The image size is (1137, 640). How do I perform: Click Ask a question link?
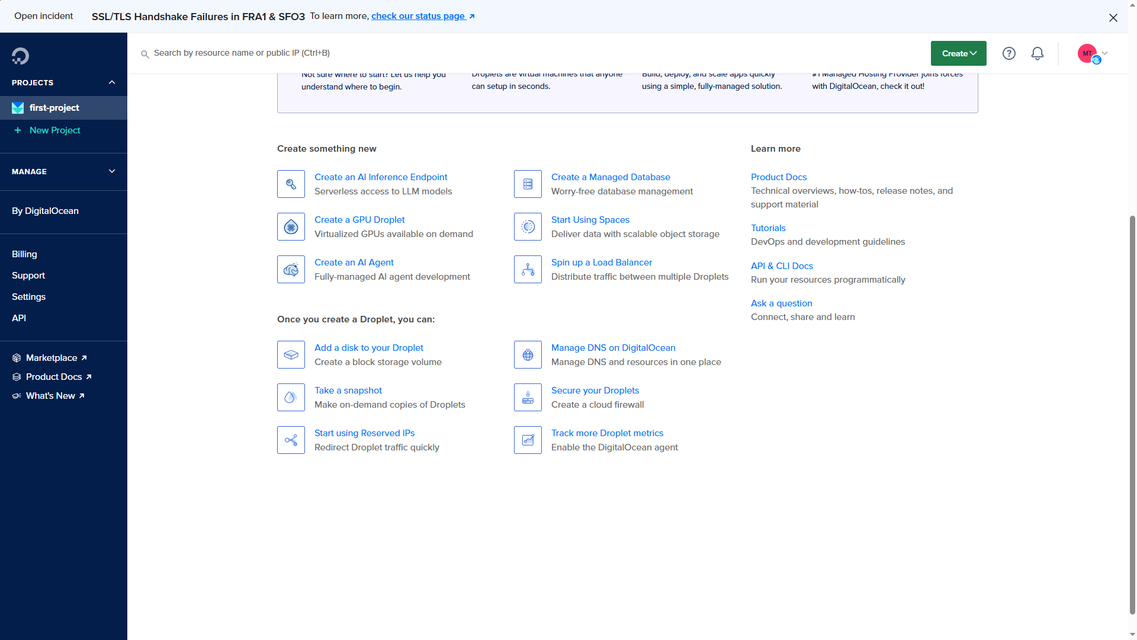pyautogui.click(x=781, y=303)
